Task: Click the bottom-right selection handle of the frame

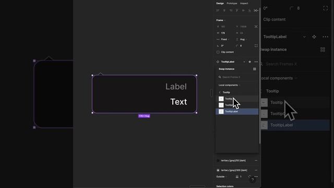Action: click(196, 113)
